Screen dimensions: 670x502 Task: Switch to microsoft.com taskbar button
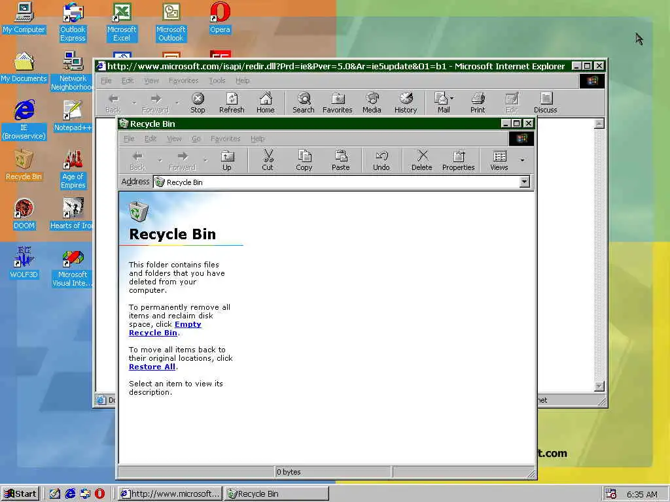point(169,494)
